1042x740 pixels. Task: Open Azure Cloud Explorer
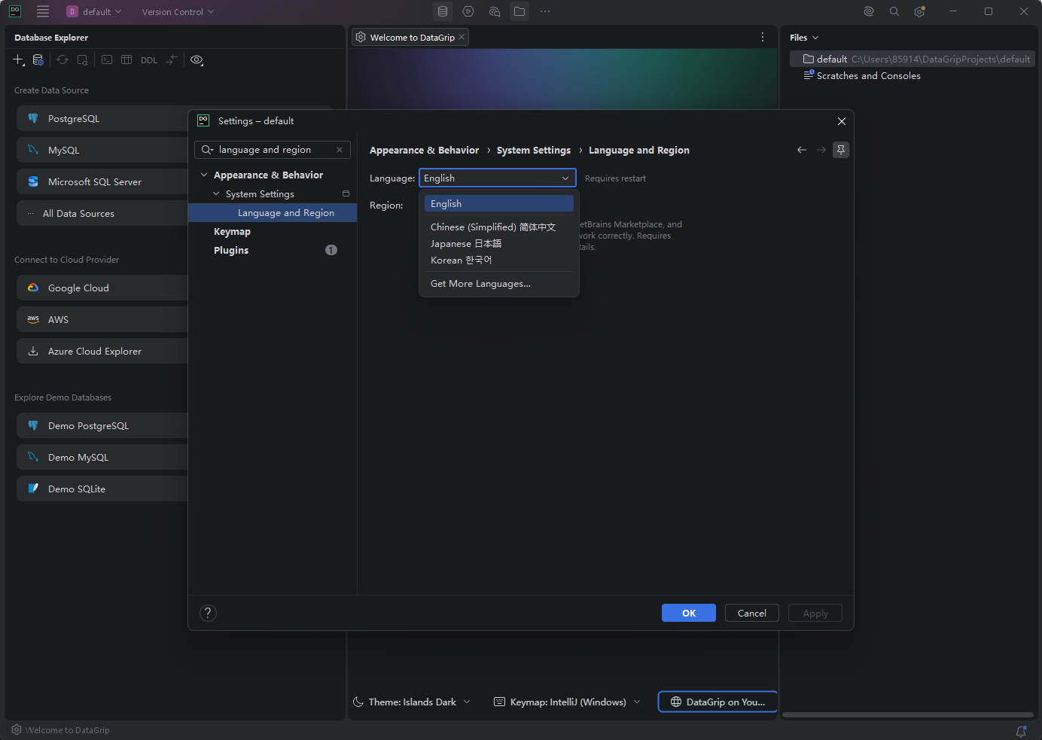[102, 352]
